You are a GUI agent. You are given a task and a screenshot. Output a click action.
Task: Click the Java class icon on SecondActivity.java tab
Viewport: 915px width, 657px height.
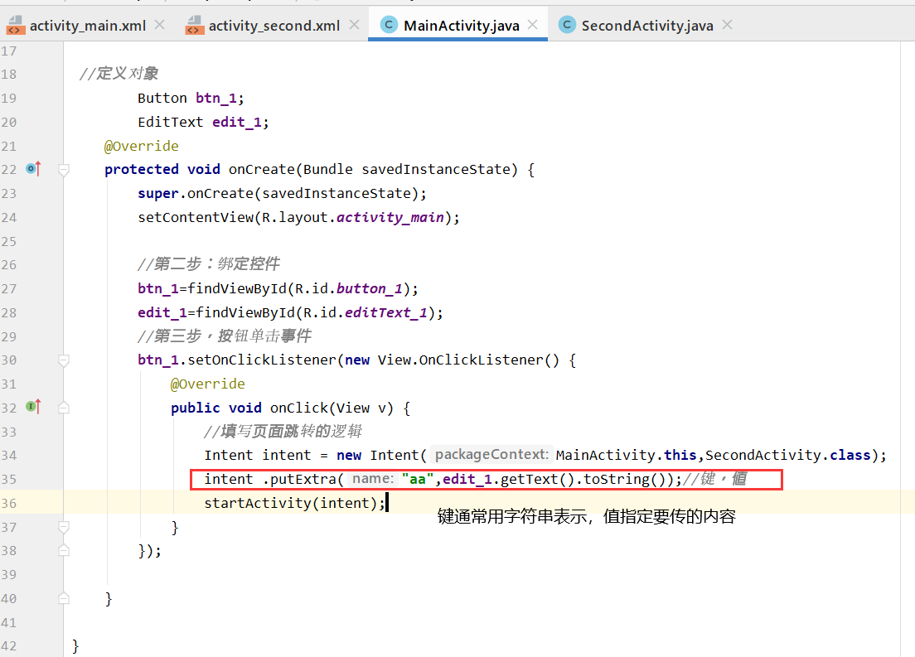(568, 25)
